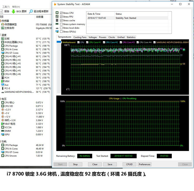Switch to the Temperatures tab
The image size is (194, 191).
(64, 37)
